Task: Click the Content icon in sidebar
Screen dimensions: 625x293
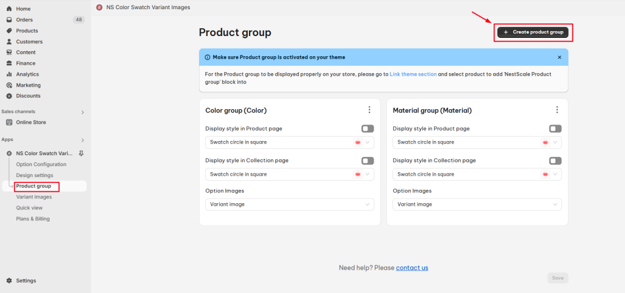Action: point(9,52)
